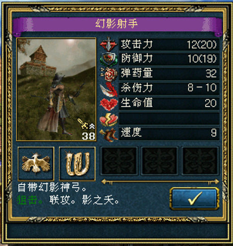Click the small sword morale indicator

86,124
